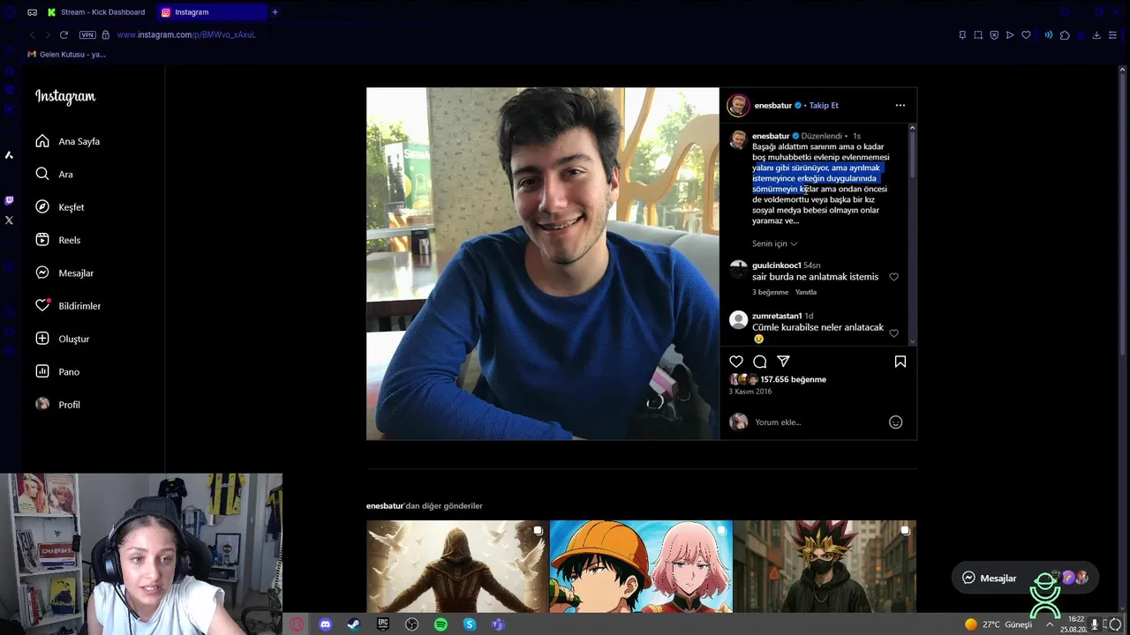1130x635 pixels.
Task: Click the heart icon in browser toolbar
Action: [x=1026, y=35]
